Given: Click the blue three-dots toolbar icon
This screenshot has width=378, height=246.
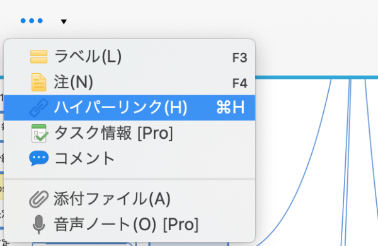Looking at the screenshot, I should pos(31,21).
